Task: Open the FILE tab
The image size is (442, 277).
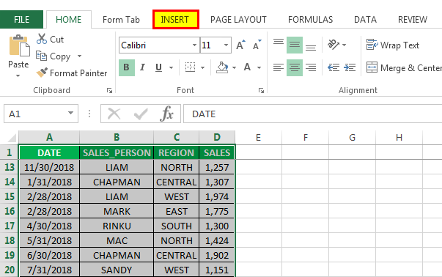Action: click(21, 20)
